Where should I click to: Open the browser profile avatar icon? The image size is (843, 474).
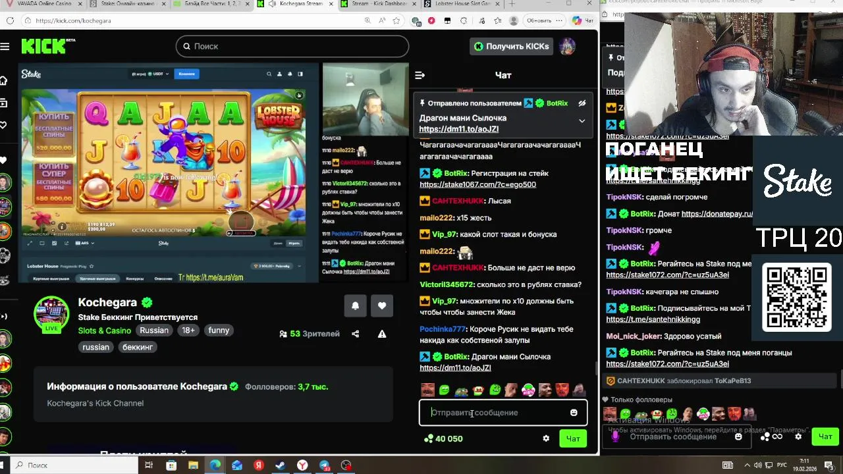pyautogui.click(x=514, y=20)
